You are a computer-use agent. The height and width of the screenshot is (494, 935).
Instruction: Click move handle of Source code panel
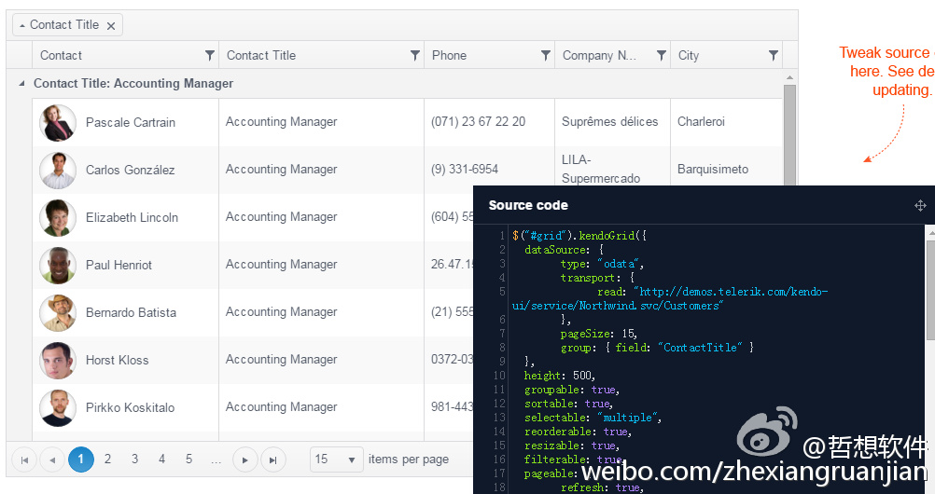(920, 206)
